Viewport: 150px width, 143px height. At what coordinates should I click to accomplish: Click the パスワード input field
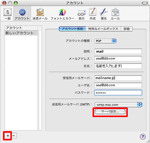118,93
